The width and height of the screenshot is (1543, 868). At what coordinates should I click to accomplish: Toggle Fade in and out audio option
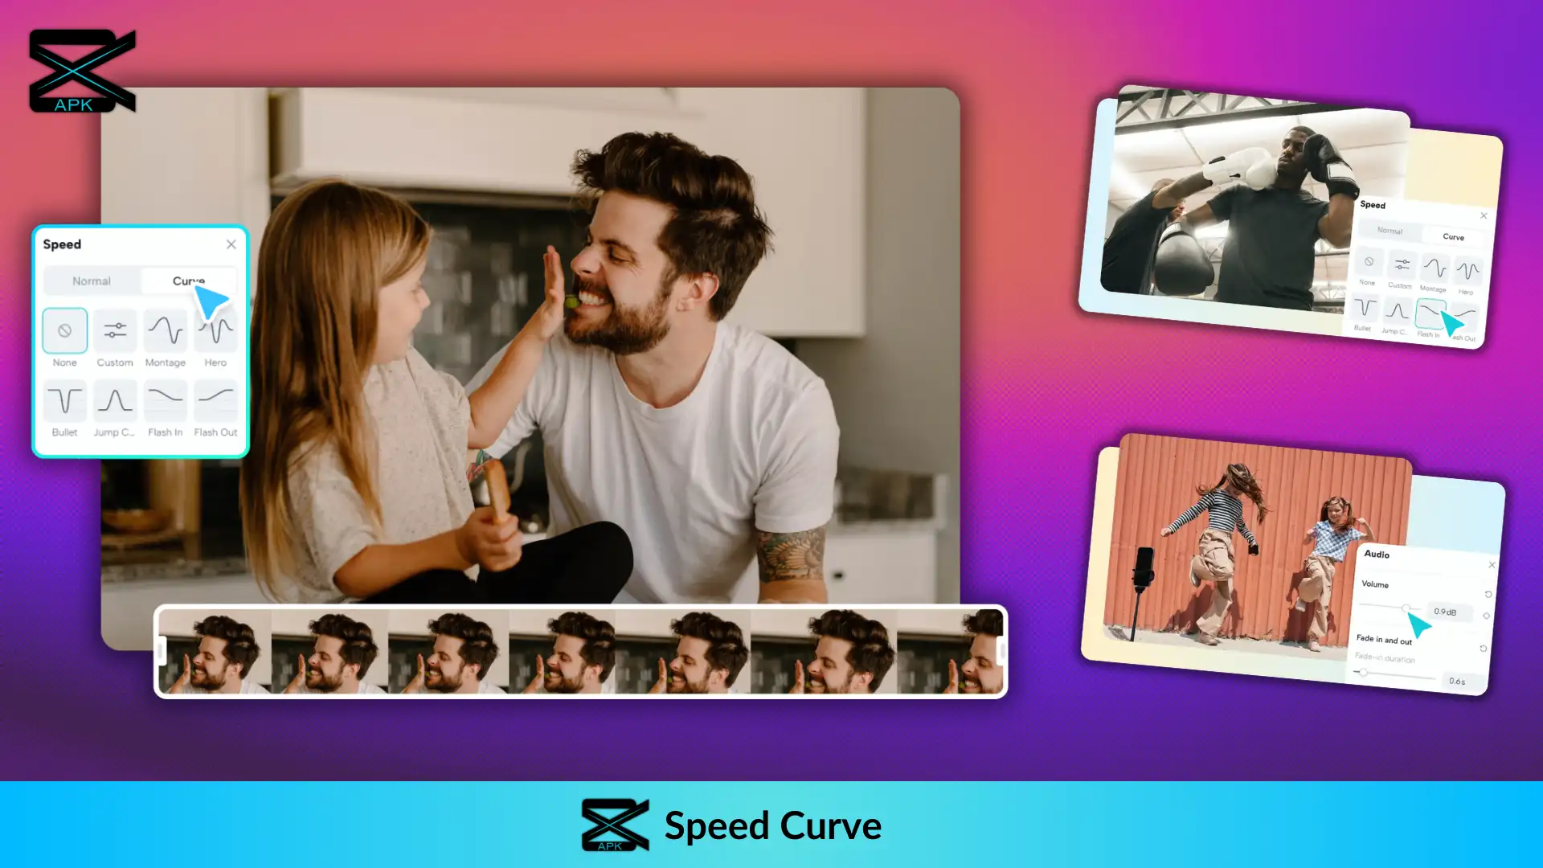pos(1484,642)
